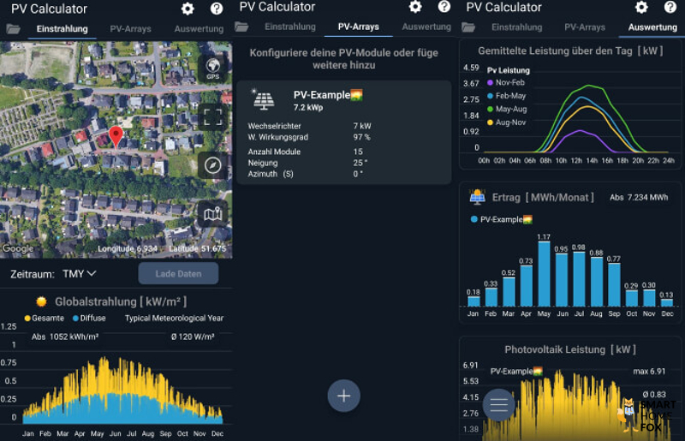Click the round plus button to add PV array
Image resolution: width=685 pixels, height=441 pixels.
click(344, 396)
